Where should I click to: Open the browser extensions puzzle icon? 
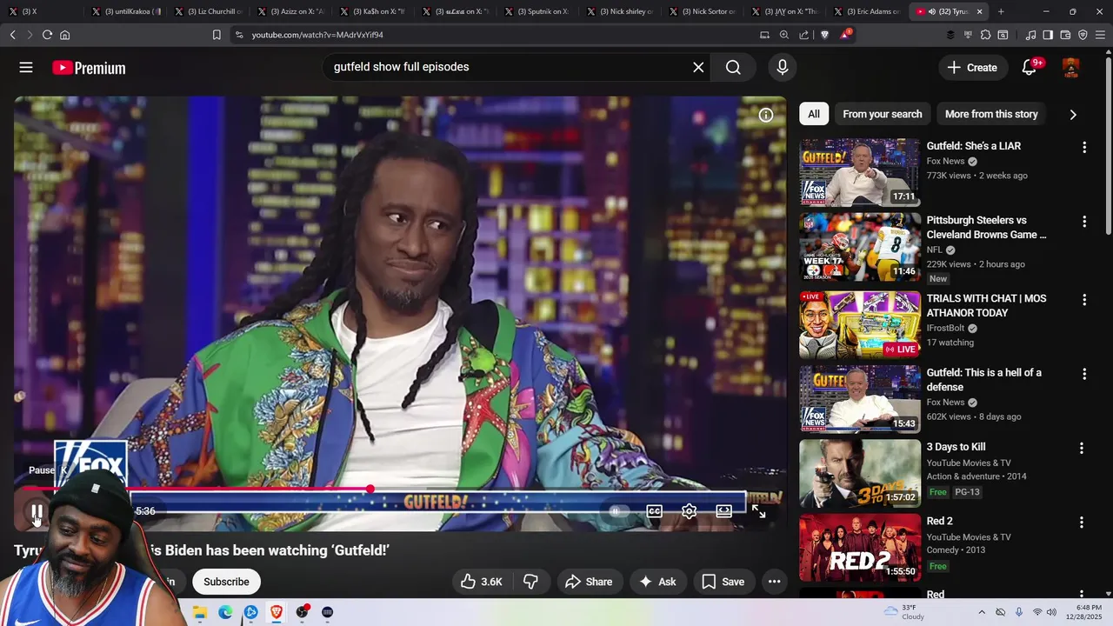[985, 35]
